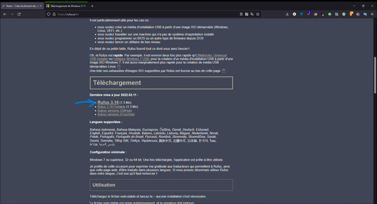
Task: Click the grid icon in address bar
Action: pos(247,14)
